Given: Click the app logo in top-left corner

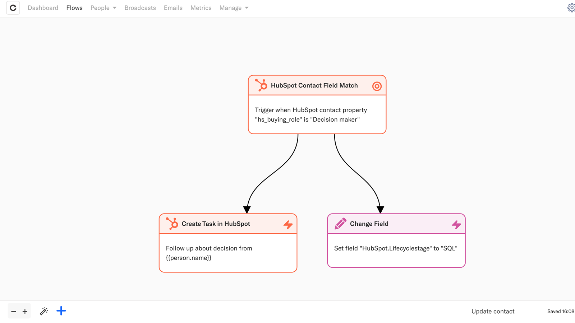Looking at the screenshot, I should point(13,8).
